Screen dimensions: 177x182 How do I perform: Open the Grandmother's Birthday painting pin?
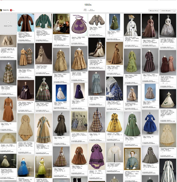(61, 24)
